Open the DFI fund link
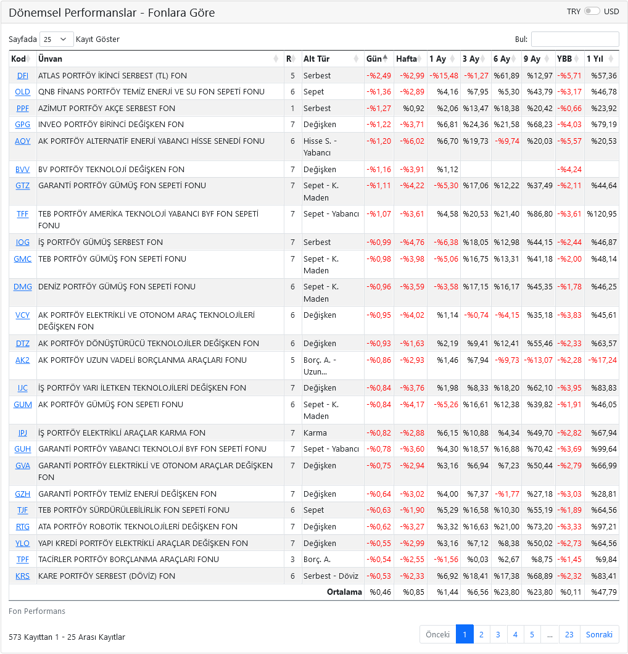Screen dimensions: 628x654 pyautogui.click(x=23, y=76)
